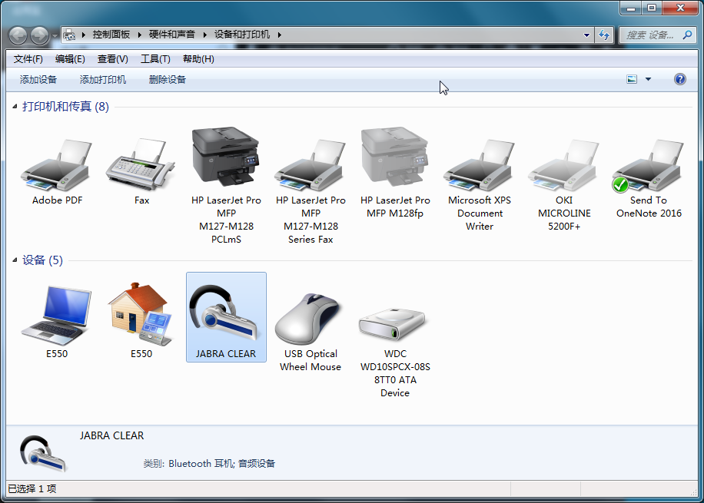Select OKI MICROLINE 5200F+ printer
Viewport: 704px width, 503px height.
pyautogui.click(x=564, y=165)
